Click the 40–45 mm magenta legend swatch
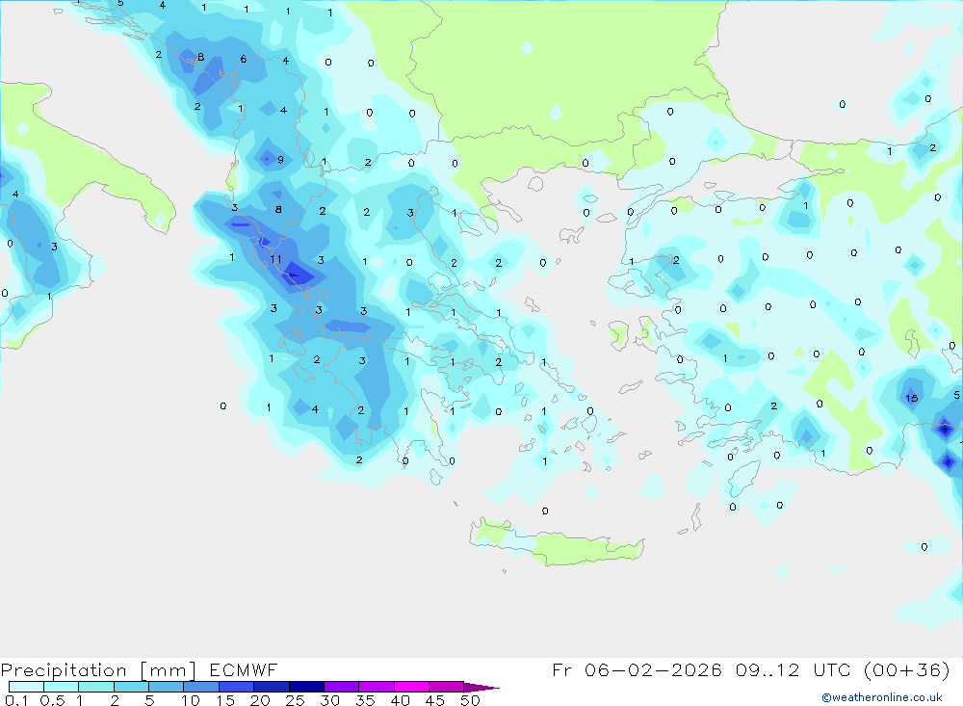Image resolution: width=963 pixels, height=706 pixels. pos(411,687)
